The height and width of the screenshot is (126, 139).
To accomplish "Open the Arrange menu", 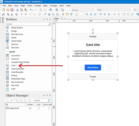I will tap(54, 6).
